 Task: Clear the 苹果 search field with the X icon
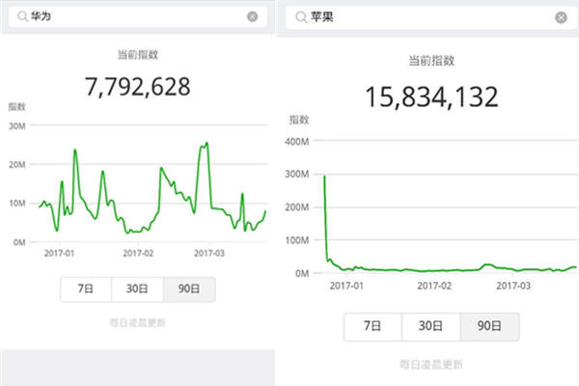point(561,17)
